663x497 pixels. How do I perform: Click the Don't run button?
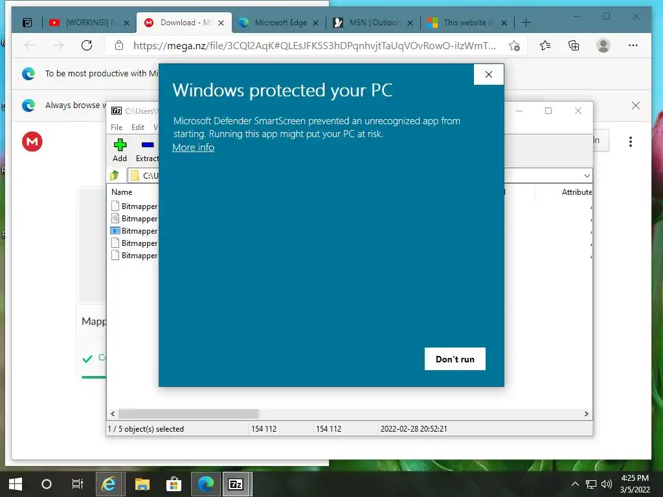click(455, 359)
